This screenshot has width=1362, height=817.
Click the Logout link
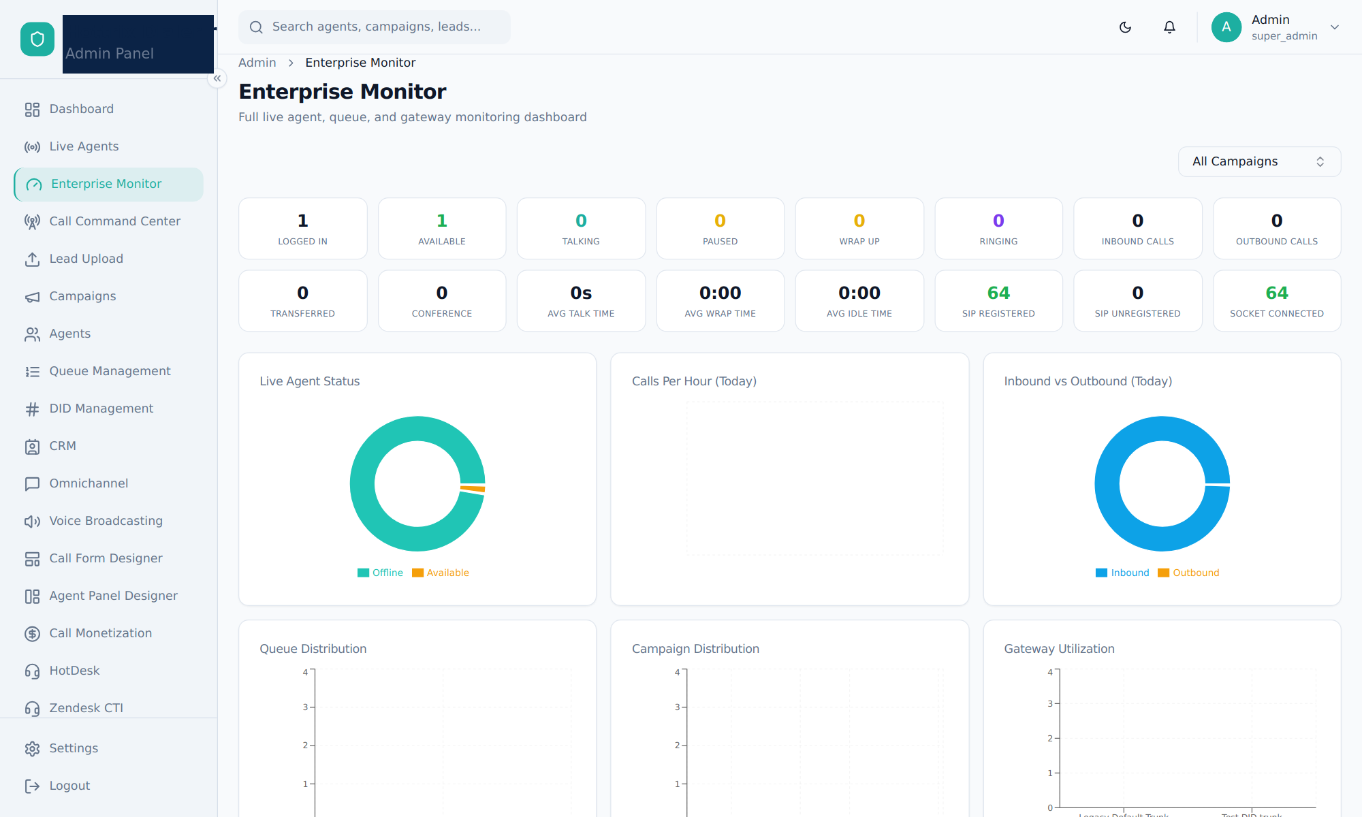108,786
